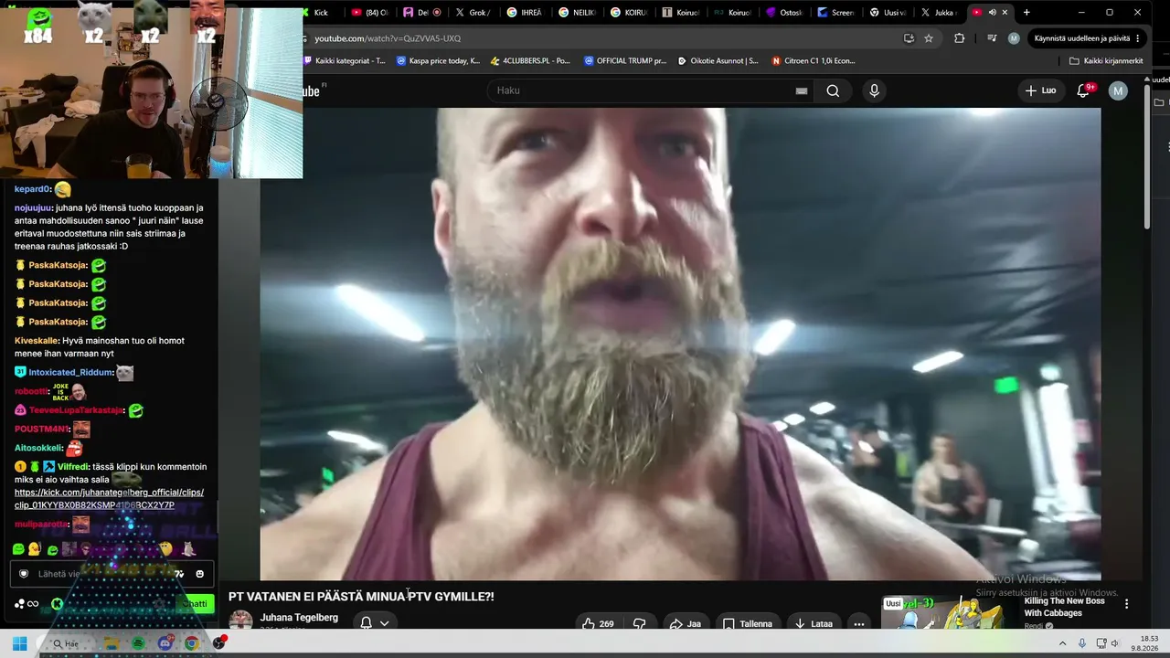Open Chrome media controls icon
This screenshot has height=658, width=1170.
click(992, 38)
